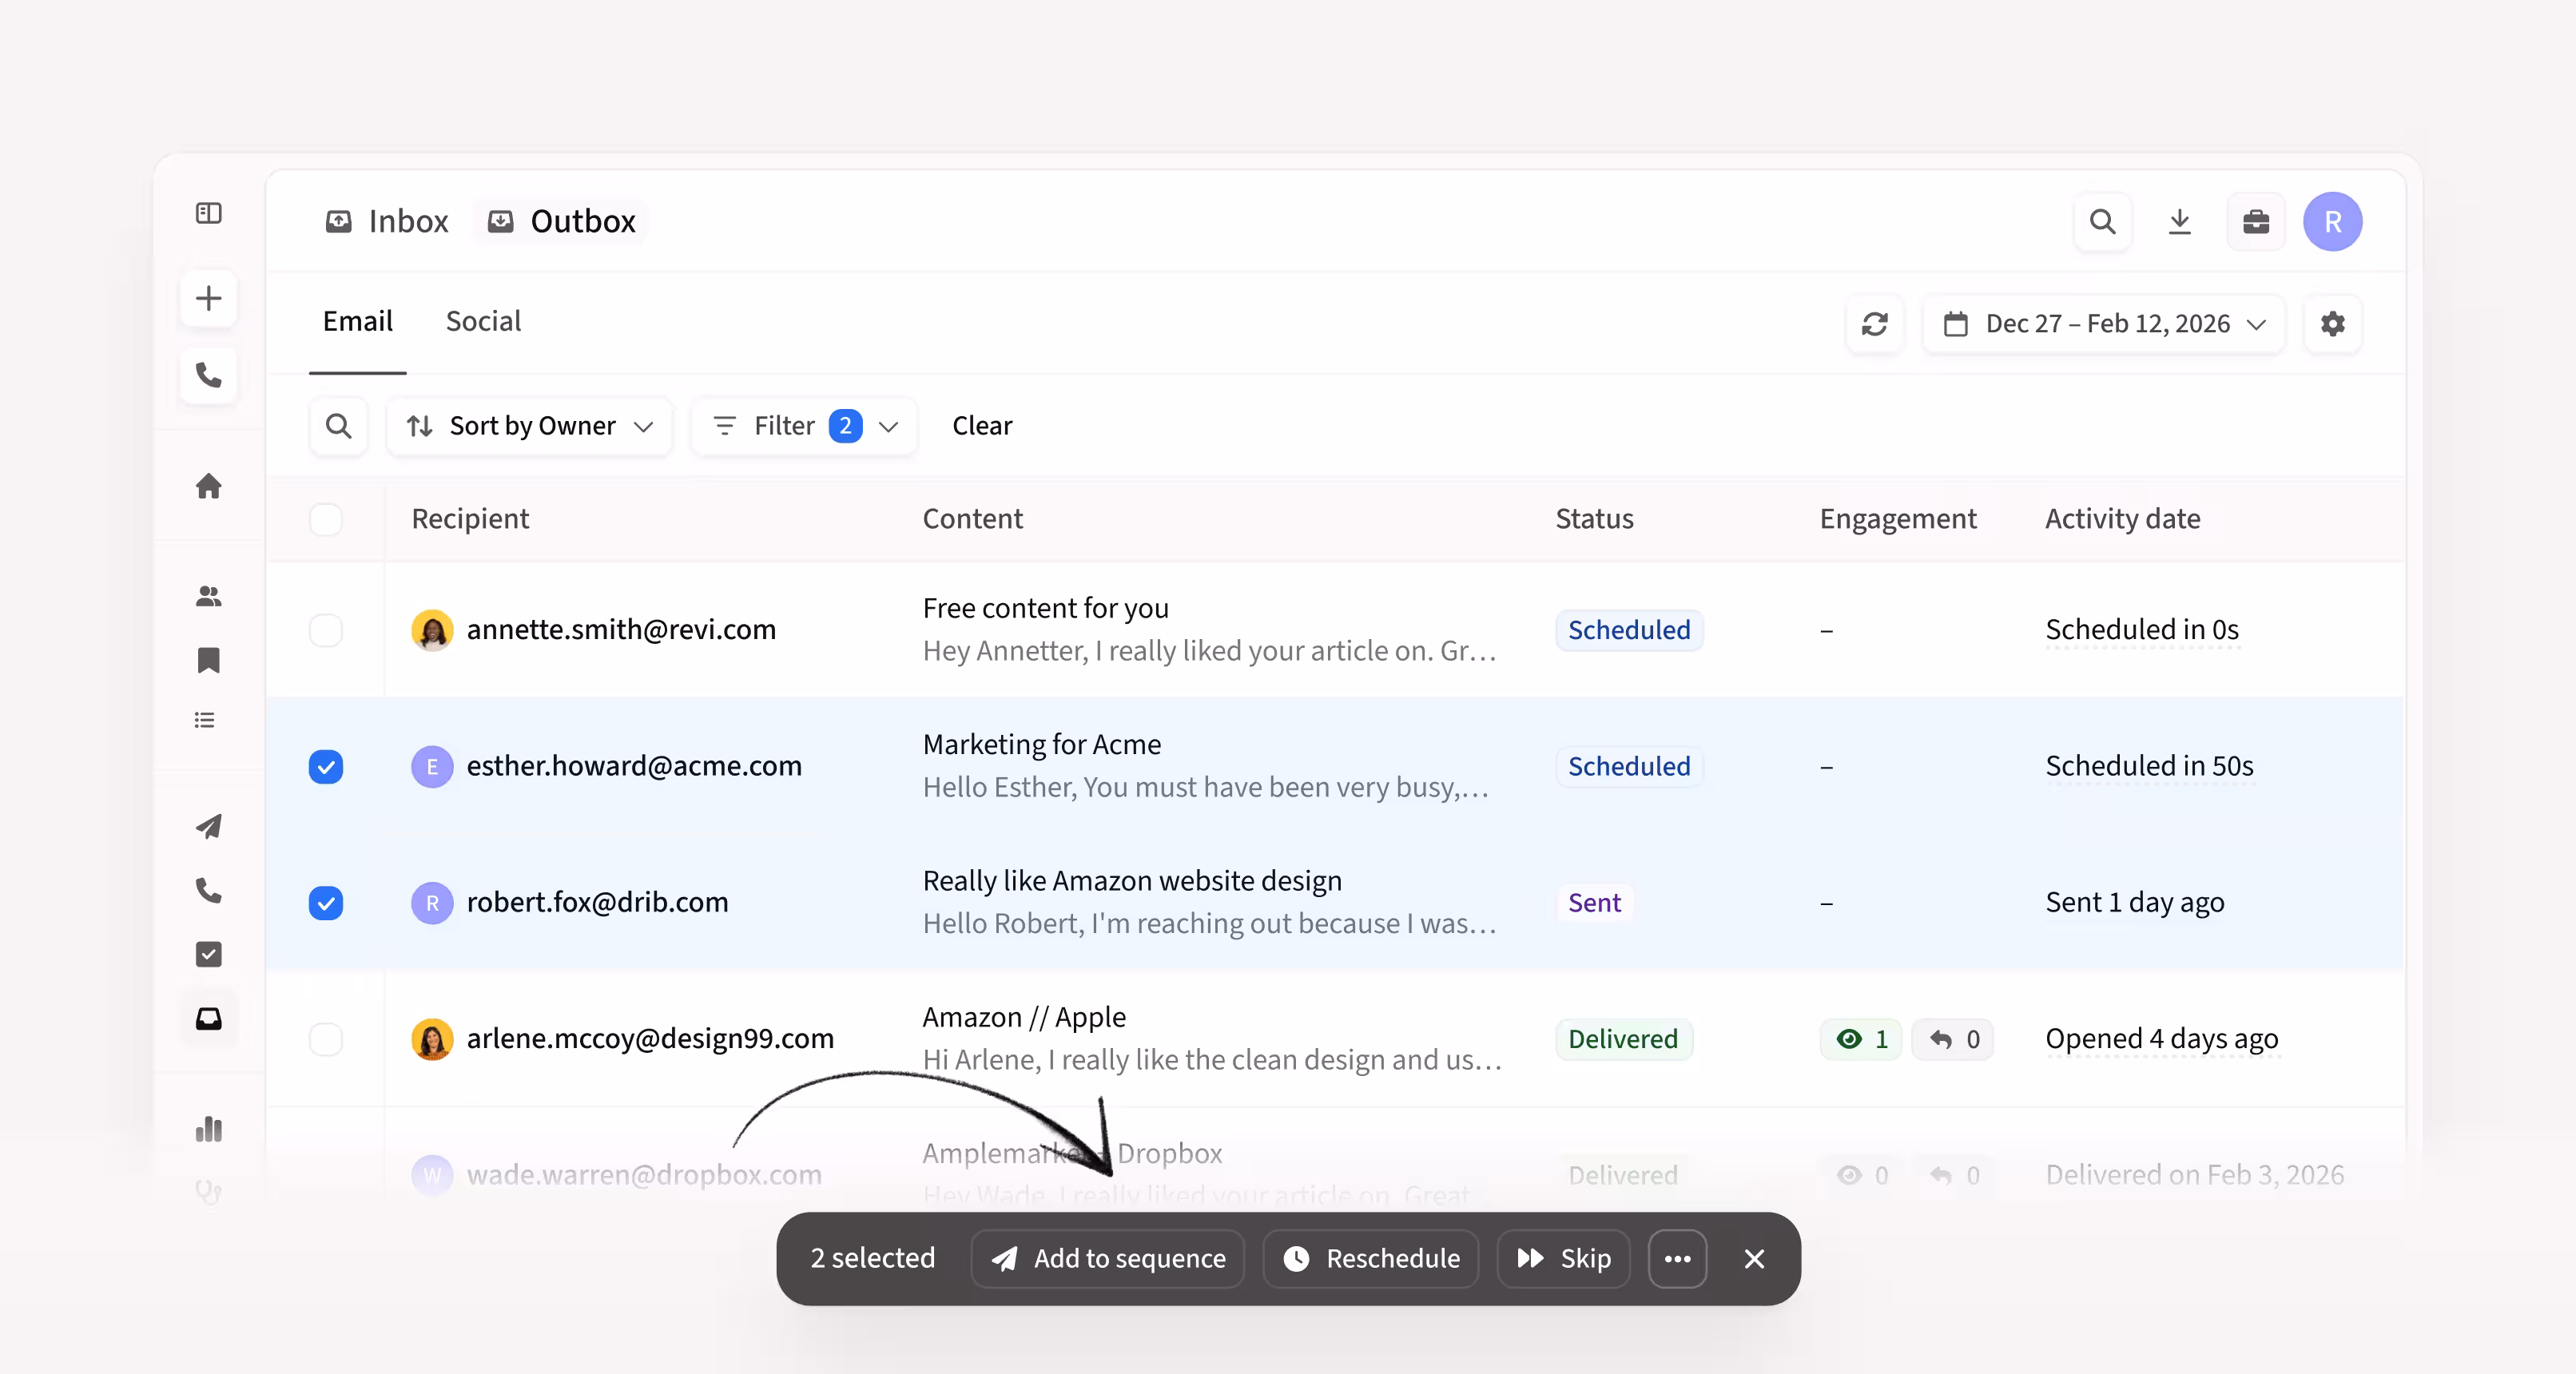Click the refresh sync icon
Viewport: 2576px width, 1374px height.
[x=1874, y=324]
